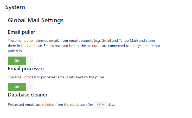Click the Global Mail Settings heading
Screen dimensions: 192x118
coord(36,20)
